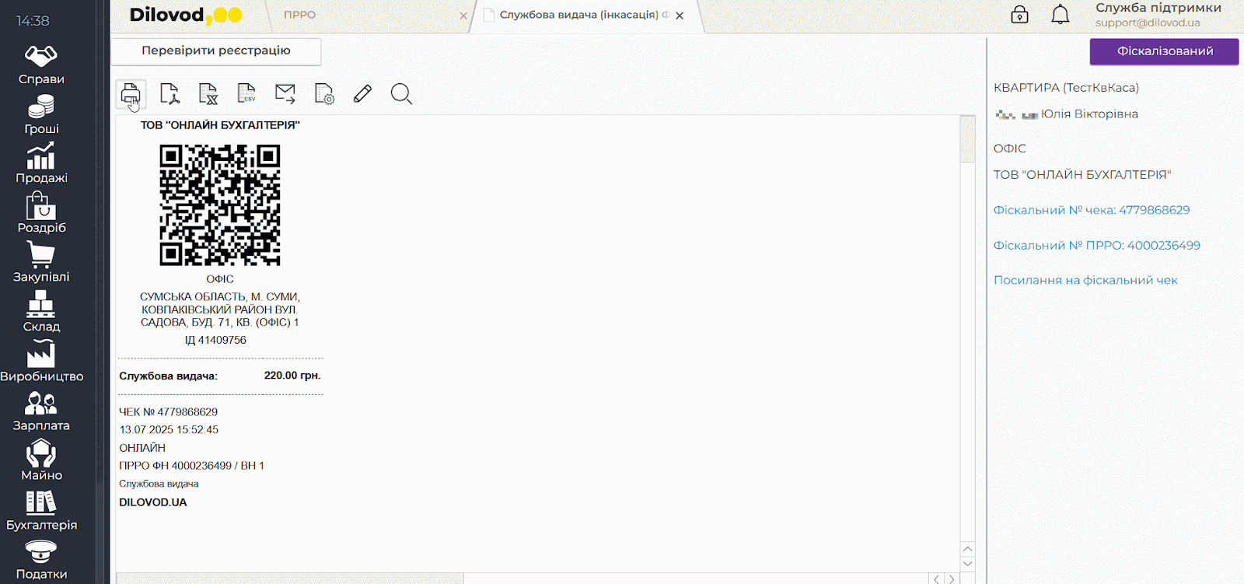Switch to the ПРРО tab
Screen dimensions: 1244x584
tap(299, 15)
